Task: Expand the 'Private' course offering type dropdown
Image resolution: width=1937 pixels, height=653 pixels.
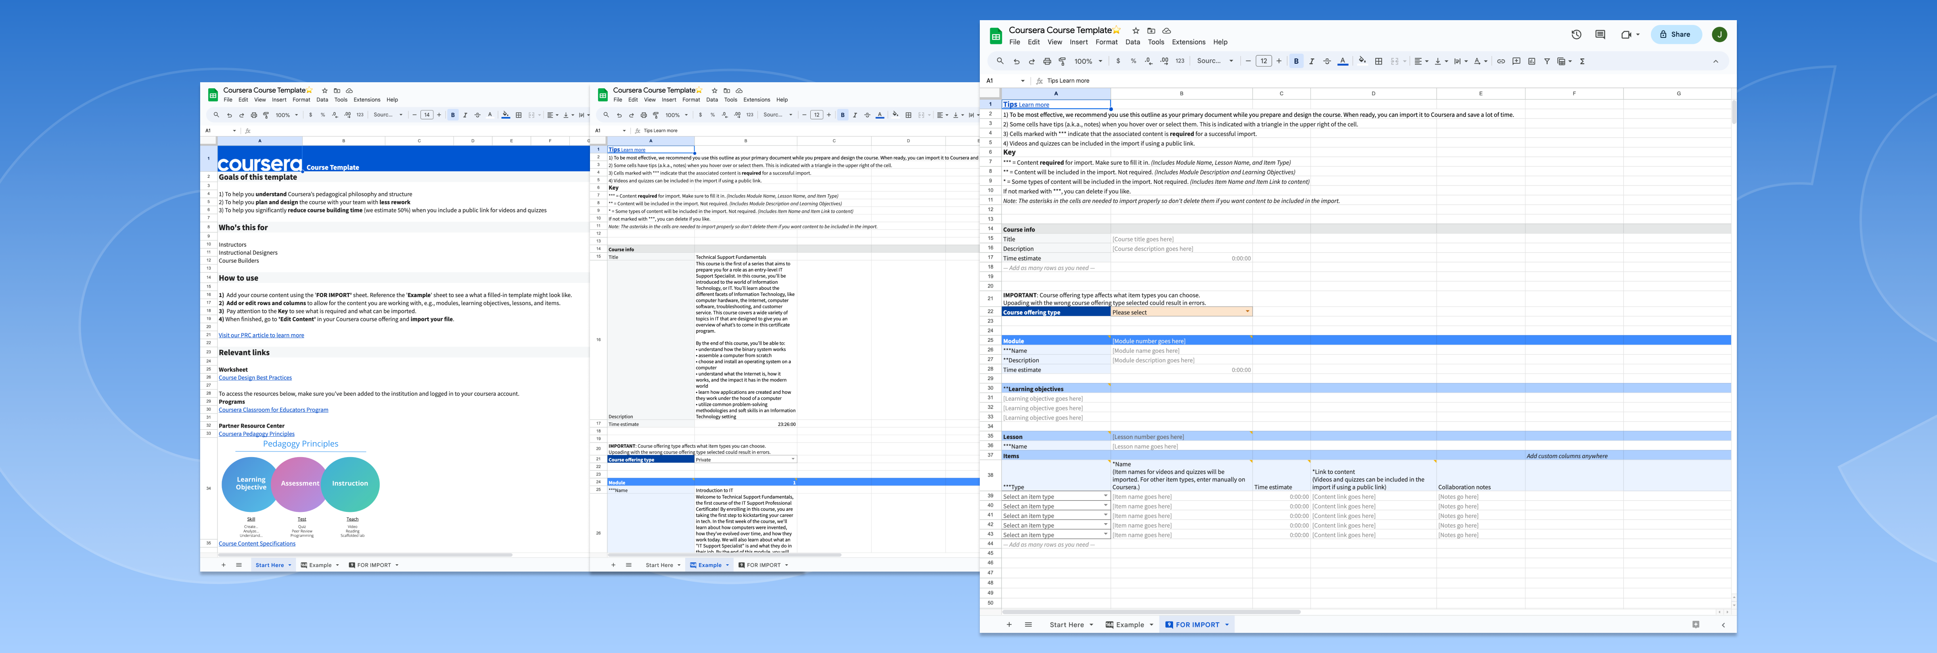Action: 793,459
